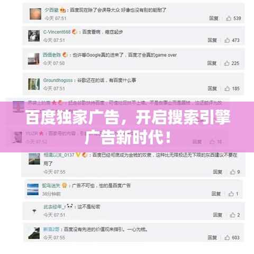This screenshot has width=254, height=254.
Task: Click thumbs-up on comment with 2 likes
Action: pyautogui.click(x=232, y=215)
